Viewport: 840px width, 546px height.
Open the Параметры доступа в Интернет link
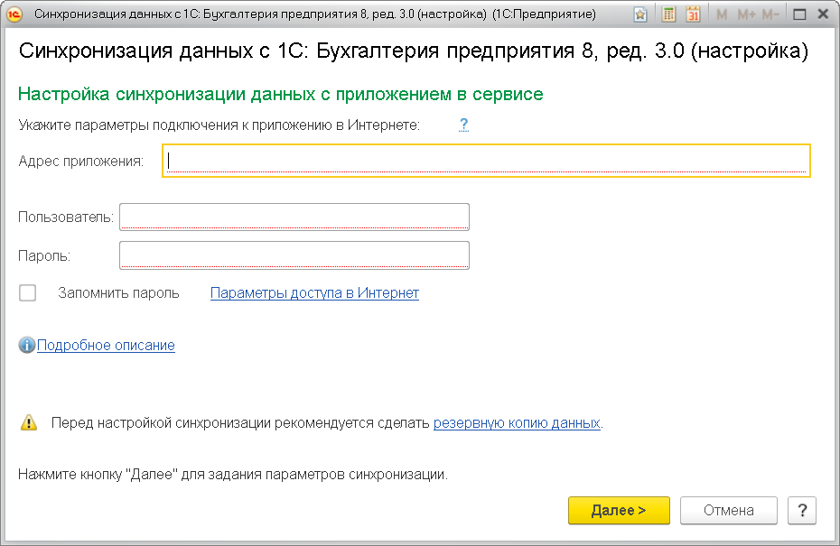(x=314, y=292)
